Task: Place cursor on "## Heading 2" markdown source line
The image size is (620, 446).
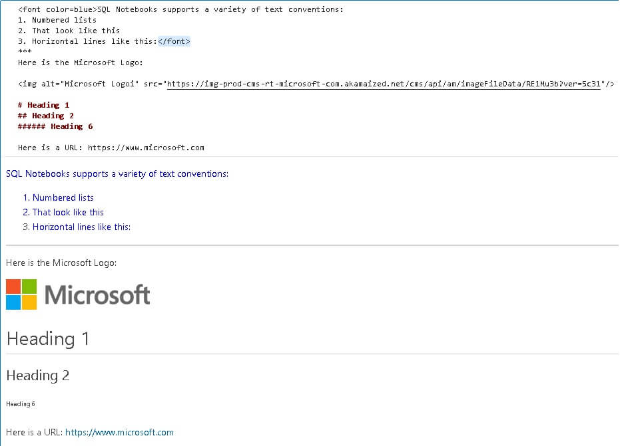Action: click(x=46, y=116)
